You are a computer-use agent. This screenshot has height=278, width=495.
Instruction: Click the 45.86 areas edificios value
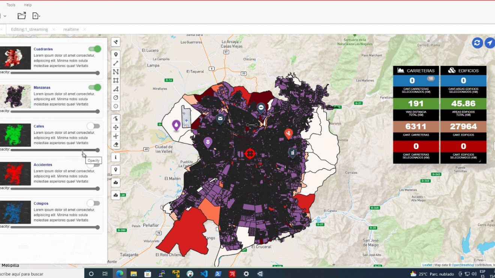point(463,104)
